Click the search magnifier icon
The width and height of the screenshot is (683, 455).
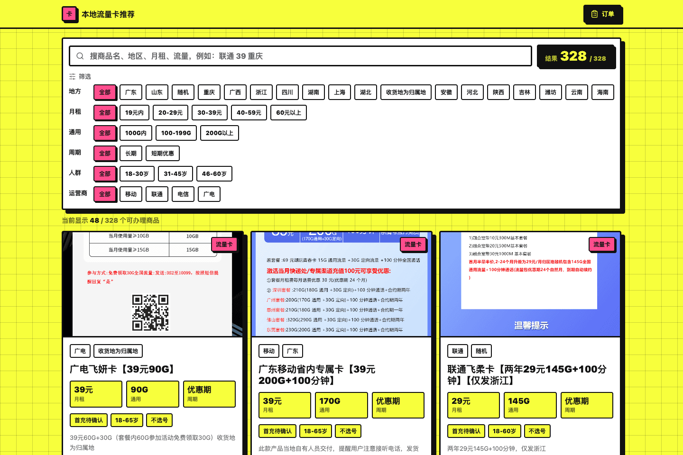coord(80,56)
